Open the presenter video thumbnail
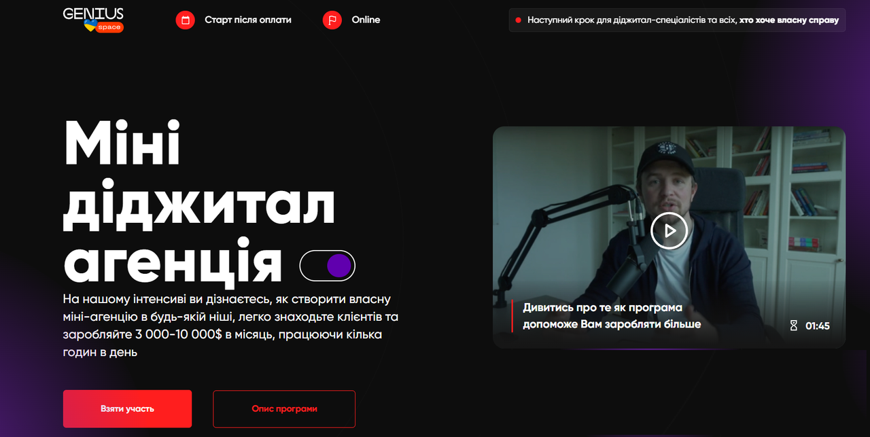The width and height of the screenshot is (870, 437). click(x=669, y=237)
